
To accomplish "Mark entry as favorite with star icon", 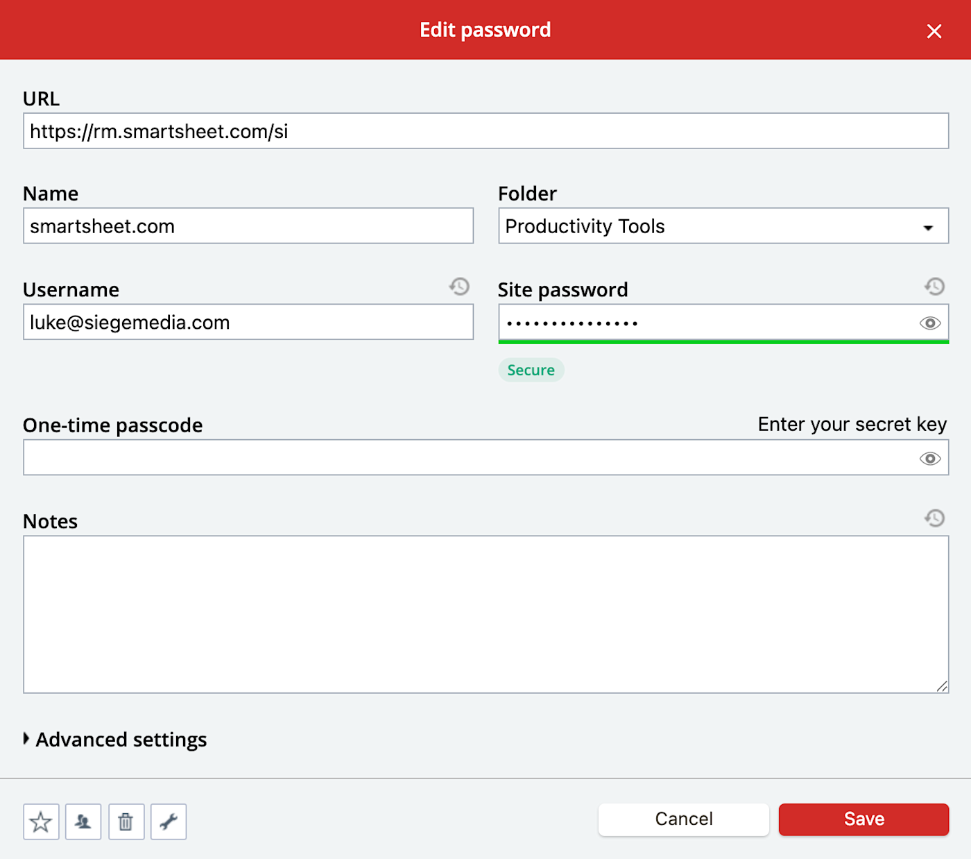I will tap(41, 822).
